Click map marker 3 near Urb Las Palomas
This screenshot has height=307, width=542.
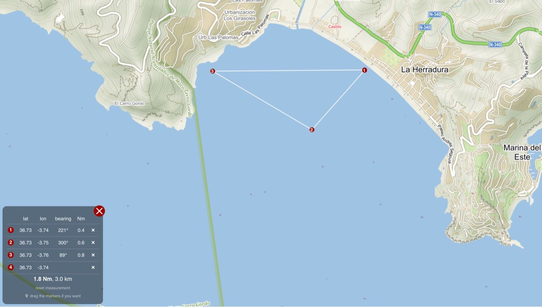(x=212, y=71)
